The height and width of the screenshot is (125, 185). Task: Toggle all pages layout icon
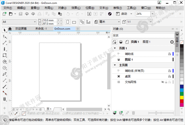(x=82, y=22)
